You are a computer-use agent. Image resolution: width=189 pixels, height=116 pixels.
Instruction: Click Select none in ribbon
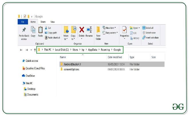tap(149, 33)
